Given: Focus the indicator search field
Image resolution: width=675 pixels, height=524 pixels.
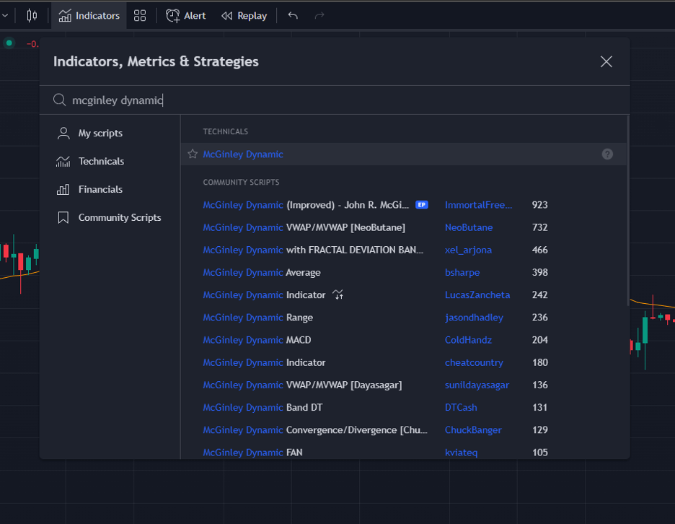Looking at the screenshot, I should (335, 100).
